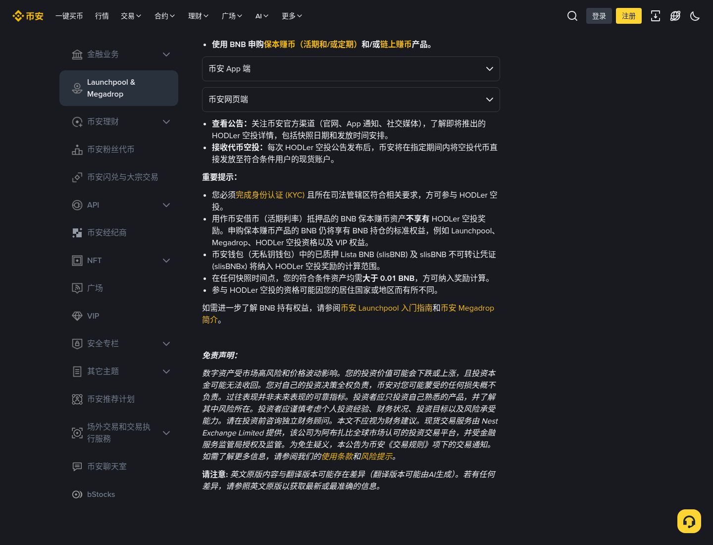This screenshot has width=713, height=545.
Task: Click the 币安 logo to go home
Action: tap(28, 16)
